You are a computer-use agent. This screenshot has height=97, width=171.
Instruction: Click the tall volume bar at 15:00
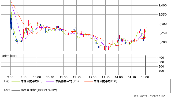click(145, 65)
